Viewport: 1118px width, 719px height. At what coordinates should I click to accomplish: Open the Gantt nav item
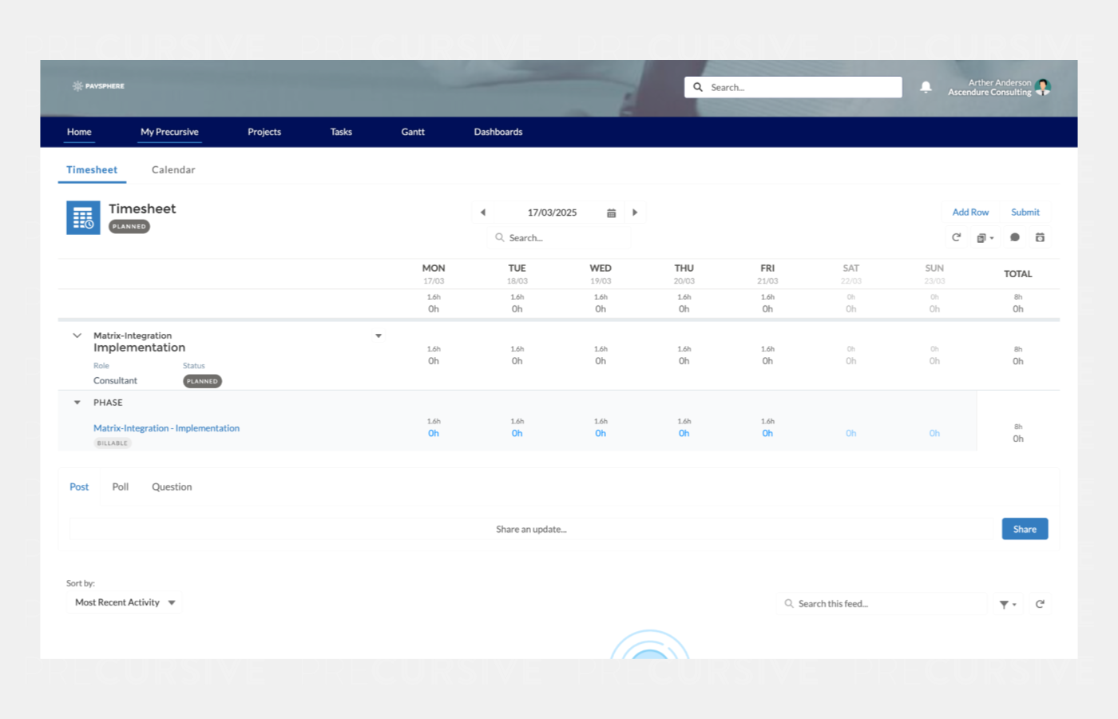pos(413,132)
